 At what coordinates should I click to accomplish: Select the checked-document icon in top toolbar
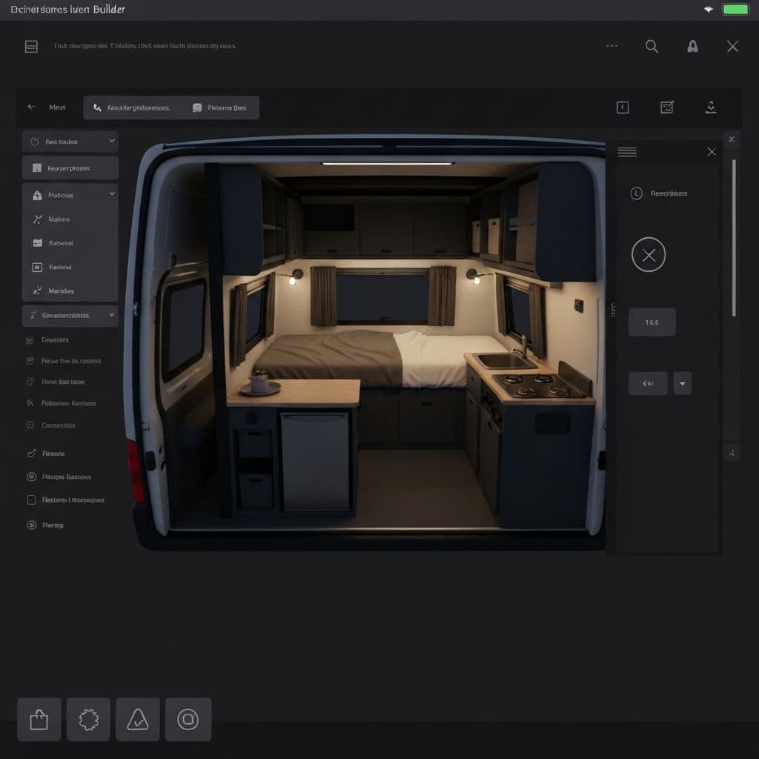pos(666,107)
